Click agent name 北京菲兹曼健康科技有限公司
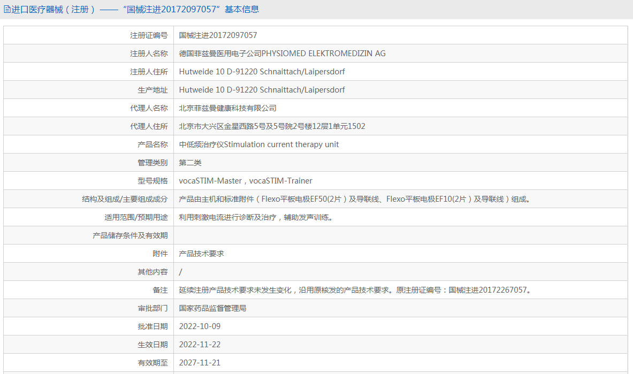 coord(228,108)
